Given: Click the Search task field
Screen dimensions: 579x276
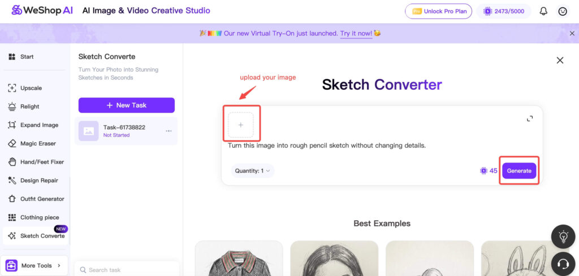Looking at the screenshot, I should (127, 270).
